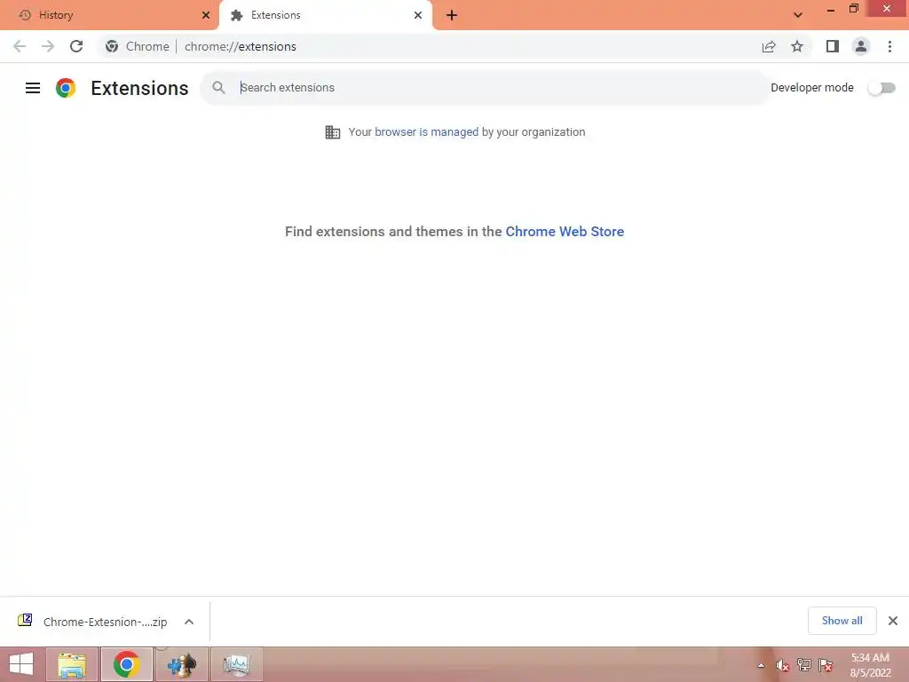Viewport: 909px width, 682px height.
Task: Share this page via share icon
Action: (769, 46)
